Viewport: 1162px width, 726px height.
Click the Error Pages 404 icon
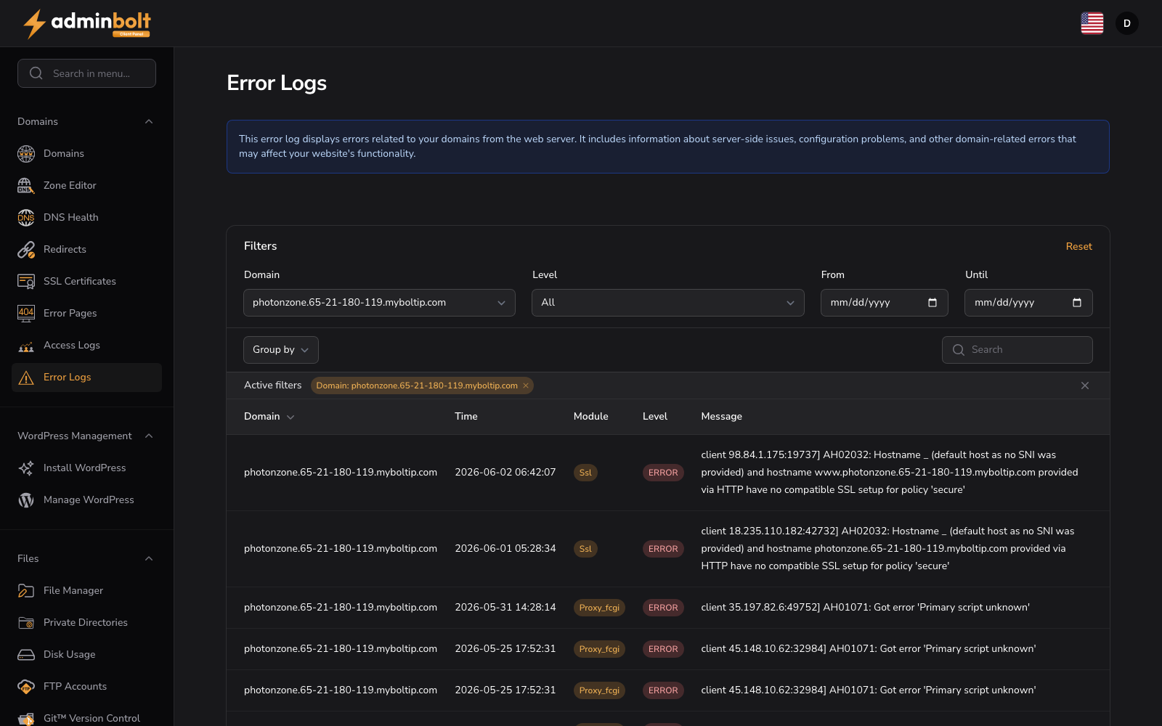26,313
